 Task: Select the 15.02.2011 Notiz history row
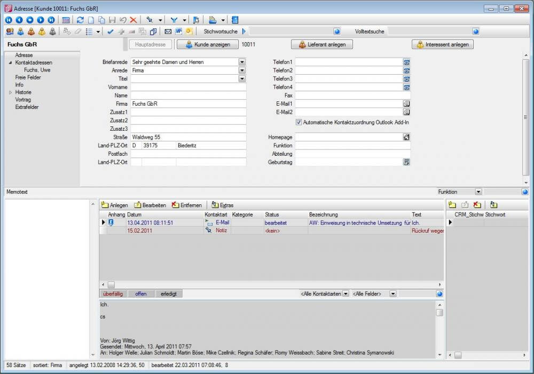pos(271,230)
